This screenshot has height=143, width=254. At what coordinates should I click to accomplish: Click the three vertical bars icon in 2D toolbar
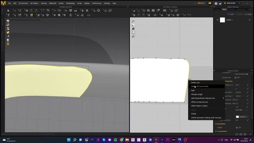(165, 11)
